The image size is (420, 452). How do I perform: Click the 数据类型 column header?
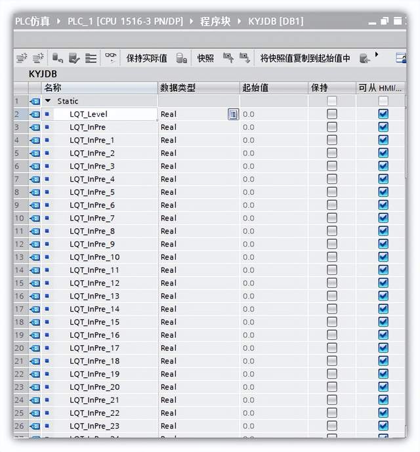[x=199, y=88]
